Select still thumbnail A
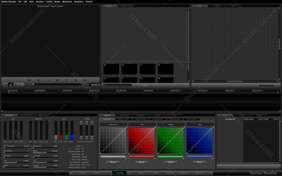The image size is (282, 176). pos(111,69)
